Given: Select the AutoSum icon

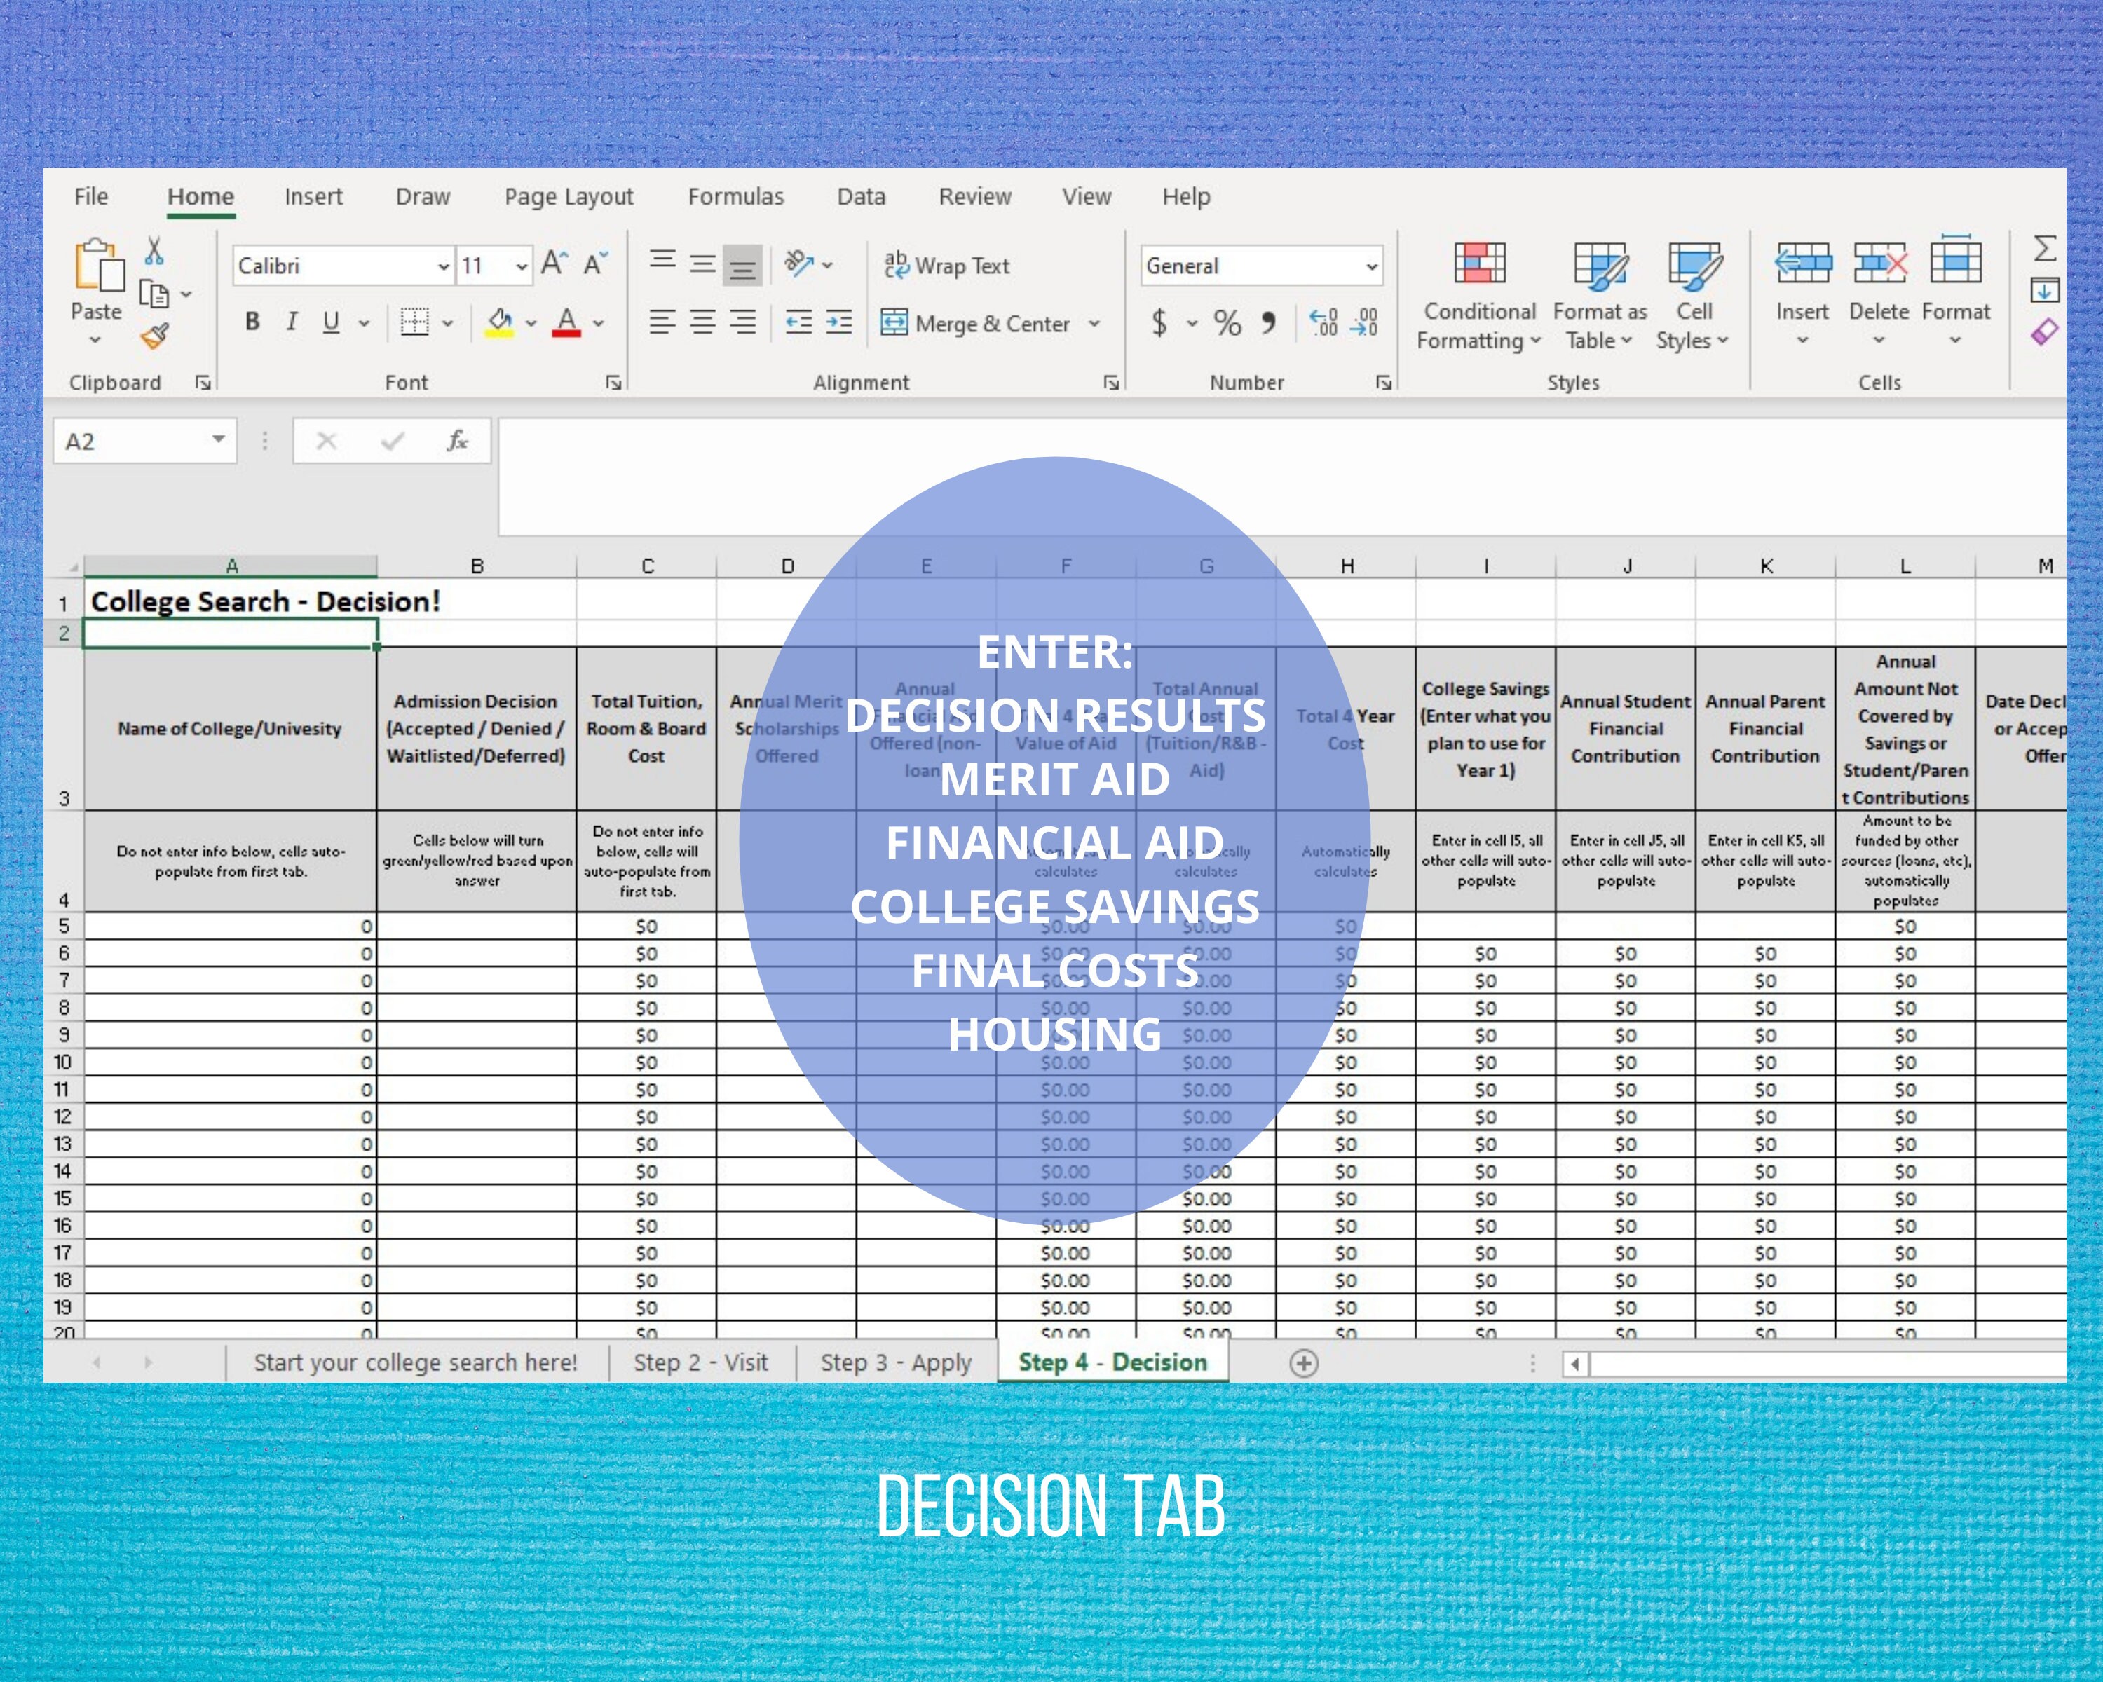Looking at the screenshot, I should coord(2045,249).
